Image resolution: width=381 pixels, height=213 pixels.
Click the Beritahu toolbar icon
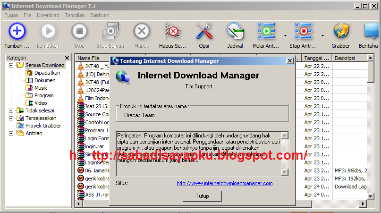pyautogui.click(x=371, y=31)
